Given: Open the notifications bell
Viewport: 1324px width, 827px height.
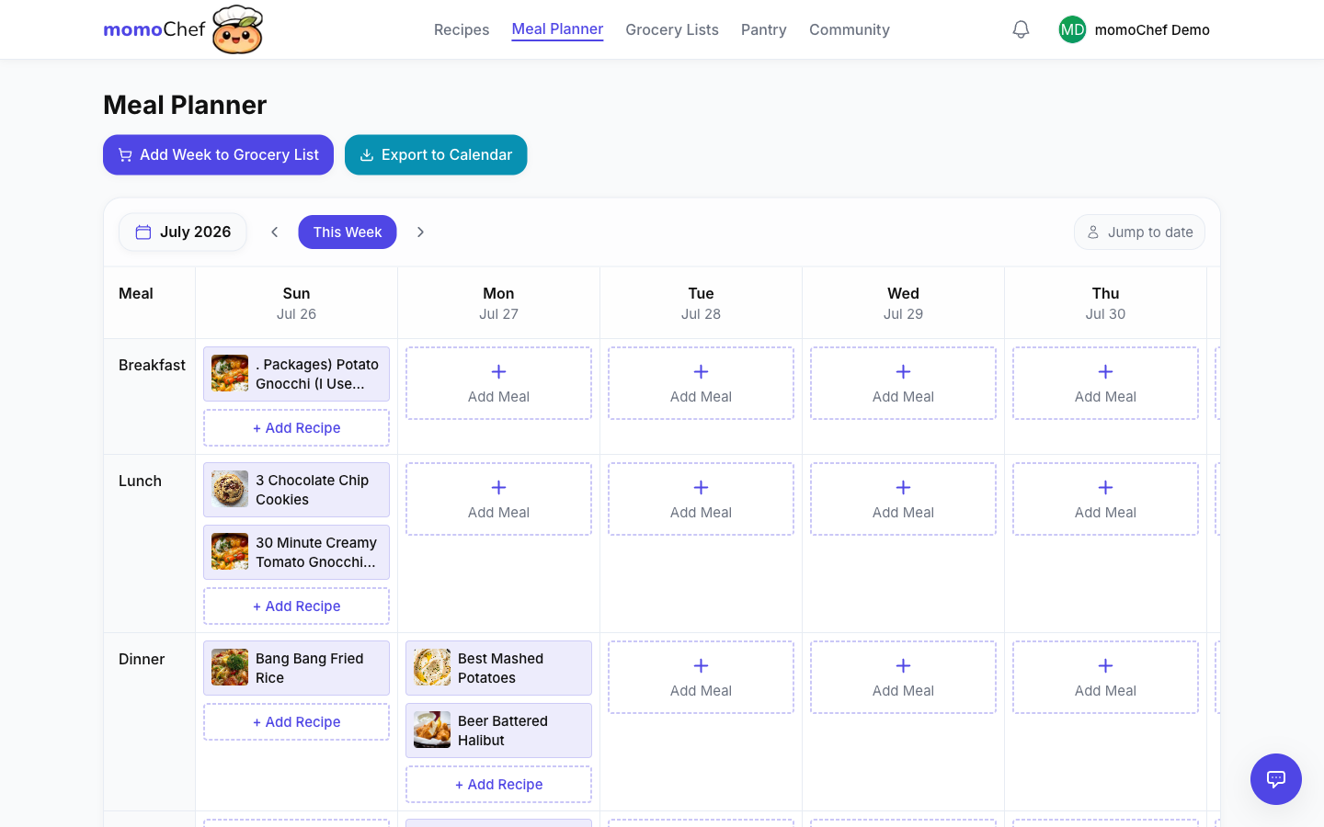Looking at the screenshot, I should click(x=1021, y=29).
